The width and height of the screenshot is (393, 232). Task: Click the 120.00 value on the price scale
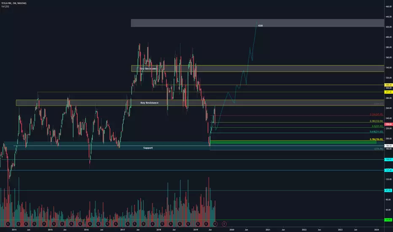[388, 179]
